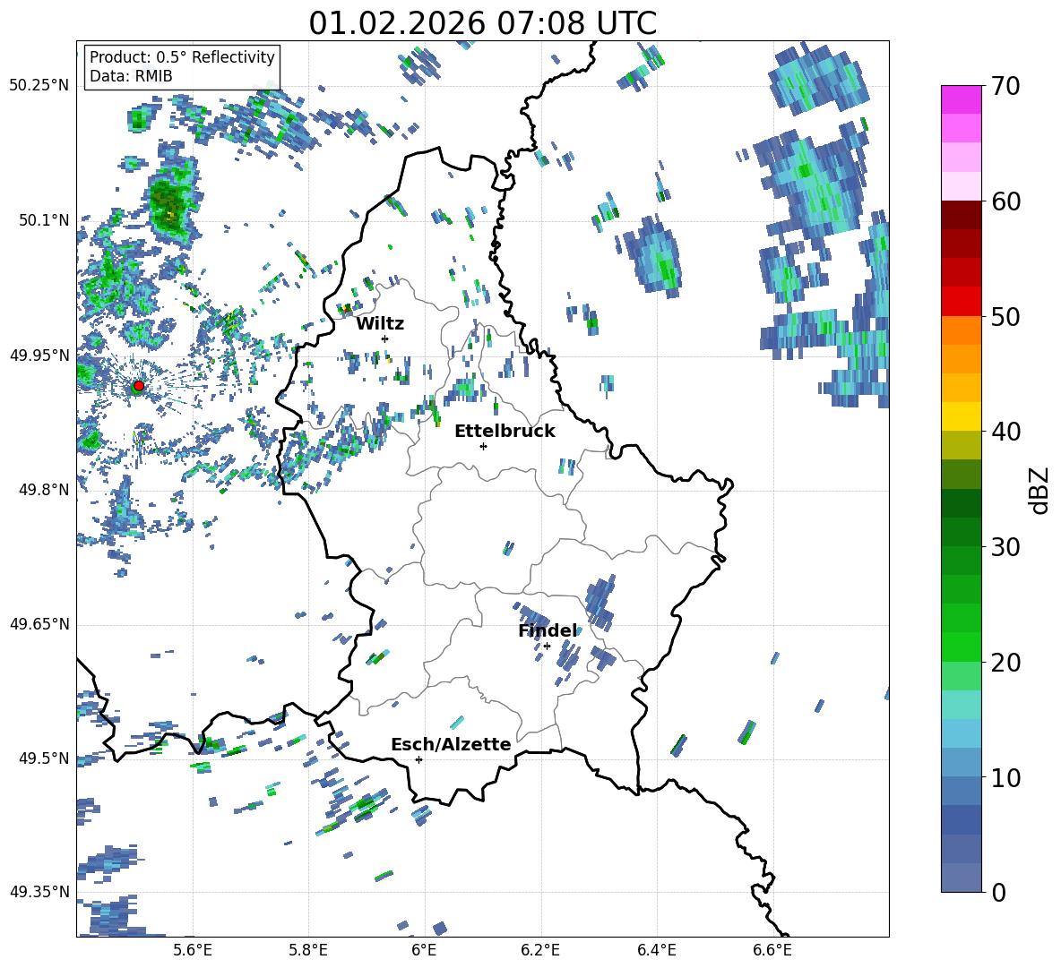Click the timestamp title 01.02.2026 07:08 UTC
The width and height of the screenshot is (1061, 968).
pos(482,23)
